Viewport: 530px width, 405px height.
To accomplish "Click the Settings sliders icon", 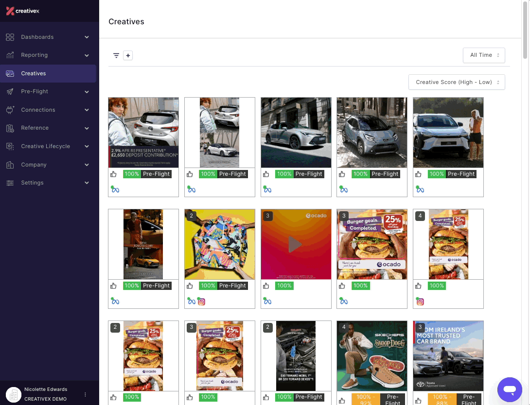I will coord(10,183).
